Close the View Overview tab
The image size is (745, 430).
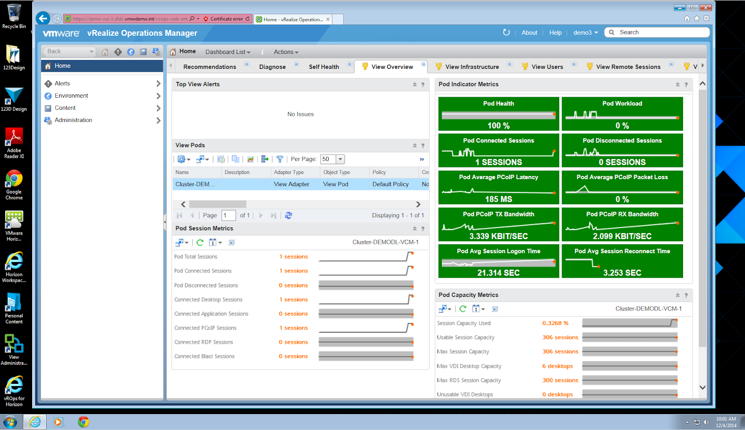(x=423, y=64)
